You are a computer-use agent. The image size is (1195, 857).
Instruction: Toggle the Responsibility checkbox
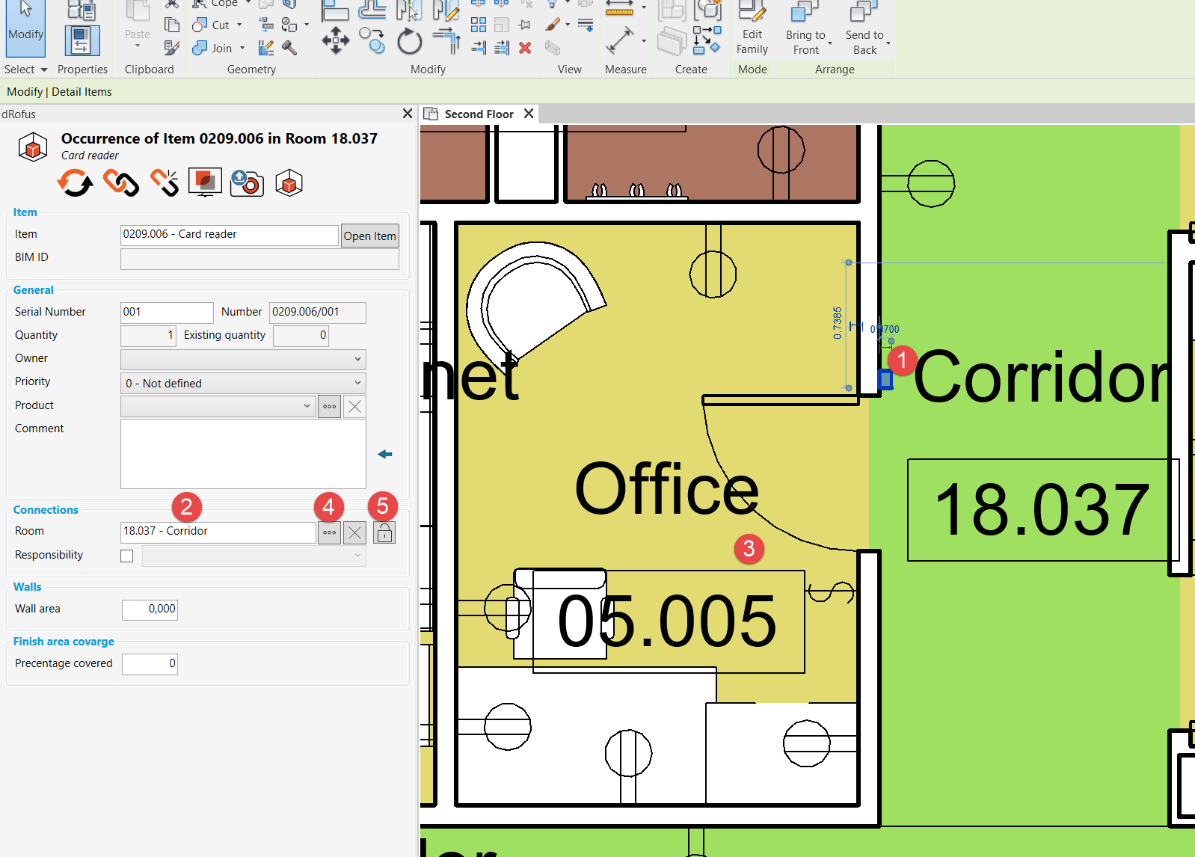pyautogui.click(x=127, y=556)
